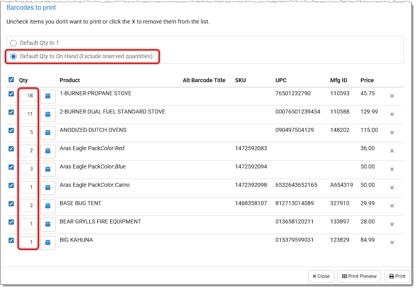Click the Print button

[x=397, y=276]
